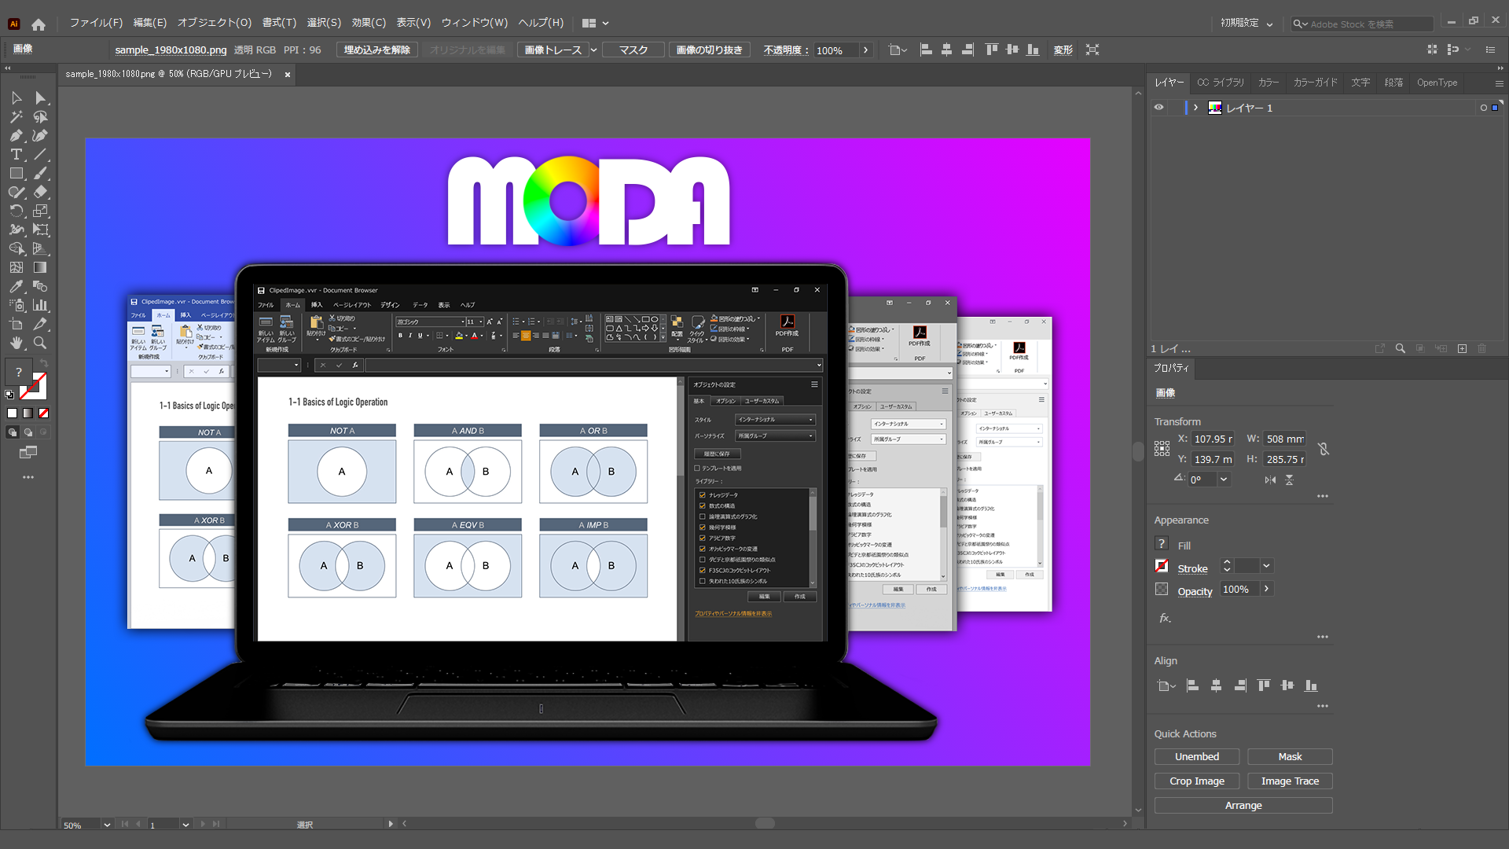Click the Illustrator home icon
Image resolution: width=1509 pixels, height=849 pixels.
tap(39, 24)
